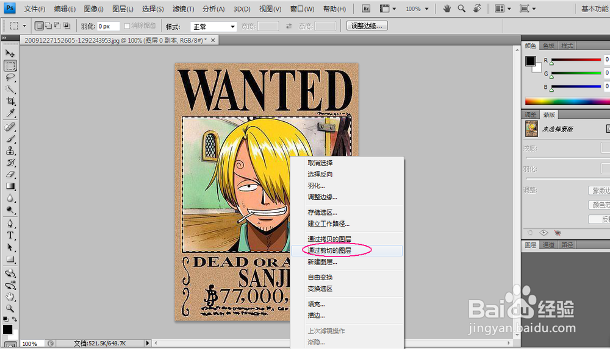The height and width of the screenshot is (349, 610).
Task: Select the Brush tool
Action: point(10,139)
